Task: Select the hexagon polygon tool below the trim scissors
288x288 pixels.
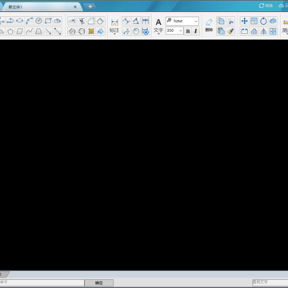Action: [82, 31]
